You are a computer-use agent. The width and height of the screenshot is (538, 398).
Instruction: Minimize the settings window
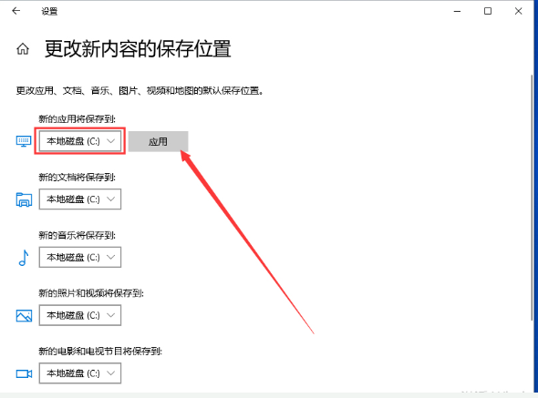(457, 11)
